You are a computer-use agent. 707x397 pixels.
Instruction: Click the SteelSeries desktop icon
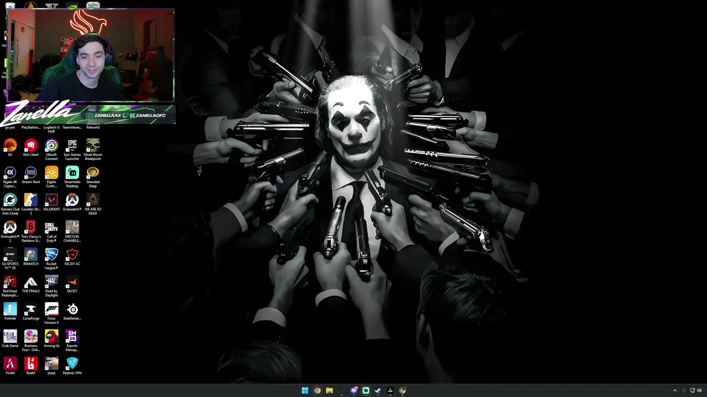72,312
